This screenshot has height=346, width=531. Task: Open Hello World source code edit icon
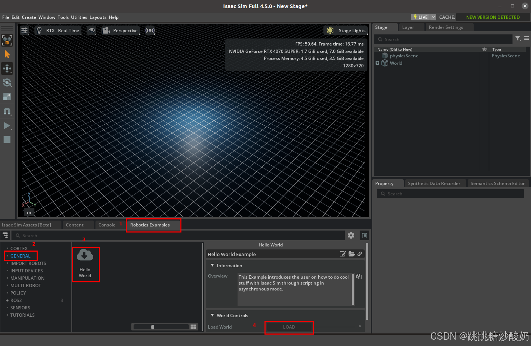343,254
